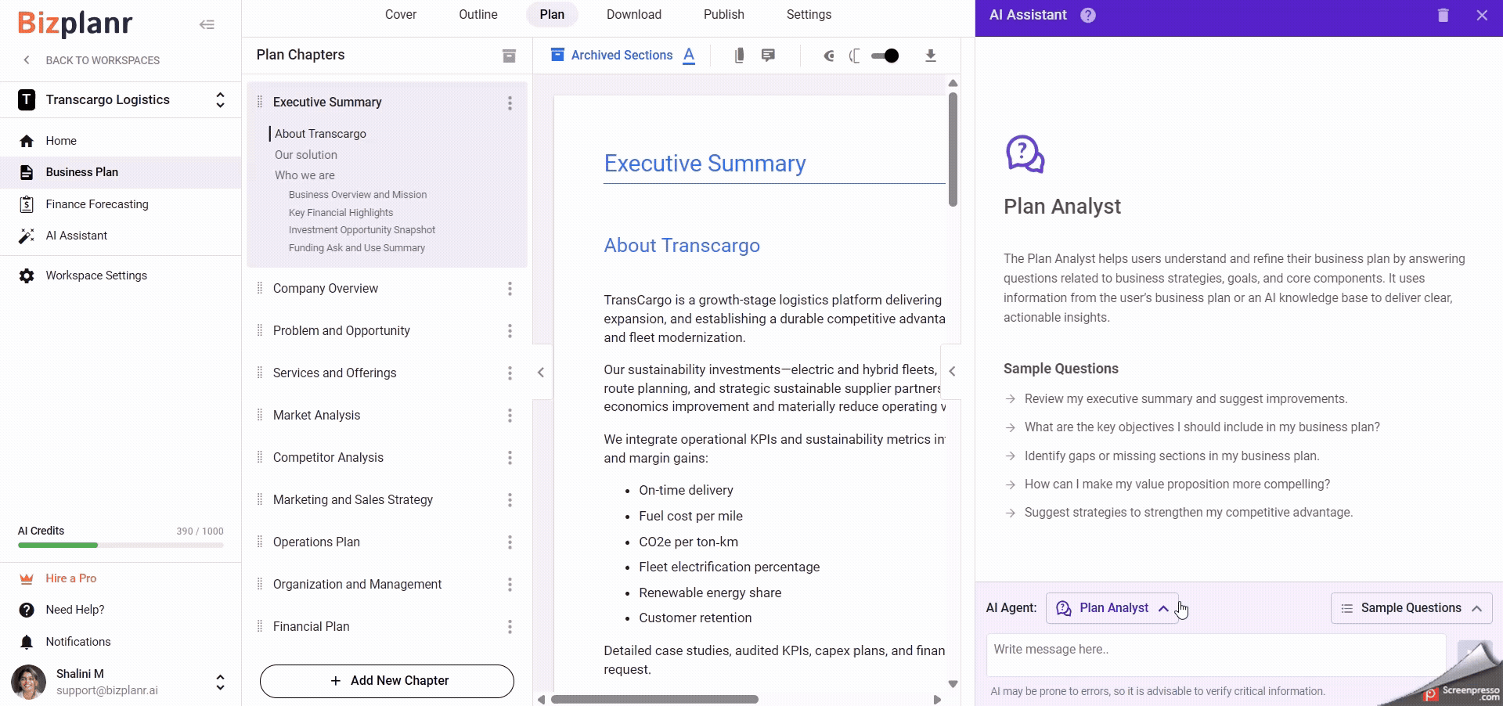Open Organization and Management three-dot menu
This screenshot has width=1503, height=706.
click(510, 585)
